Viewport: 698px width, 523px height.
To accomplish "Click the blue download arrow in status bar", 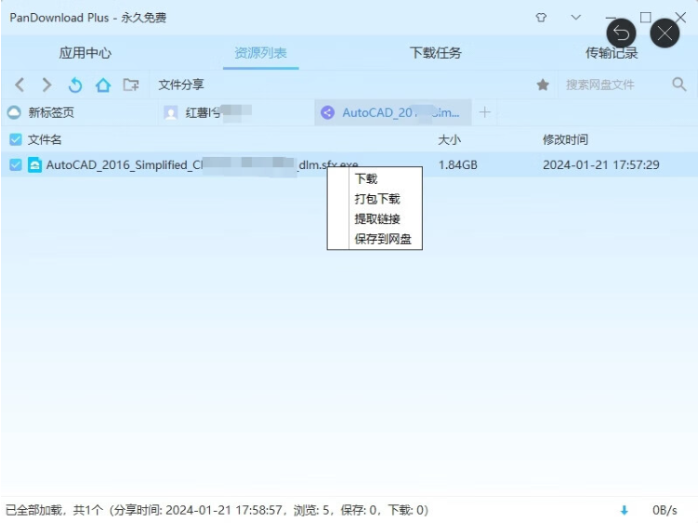I will pyautogui.click(x=624, y=510).
